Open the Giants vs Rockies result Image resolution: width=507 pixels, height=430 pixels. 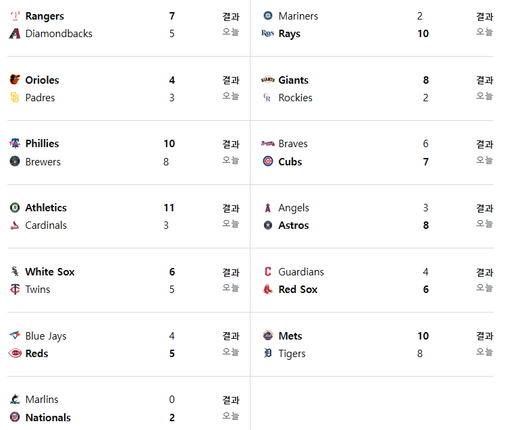point(484,80)
